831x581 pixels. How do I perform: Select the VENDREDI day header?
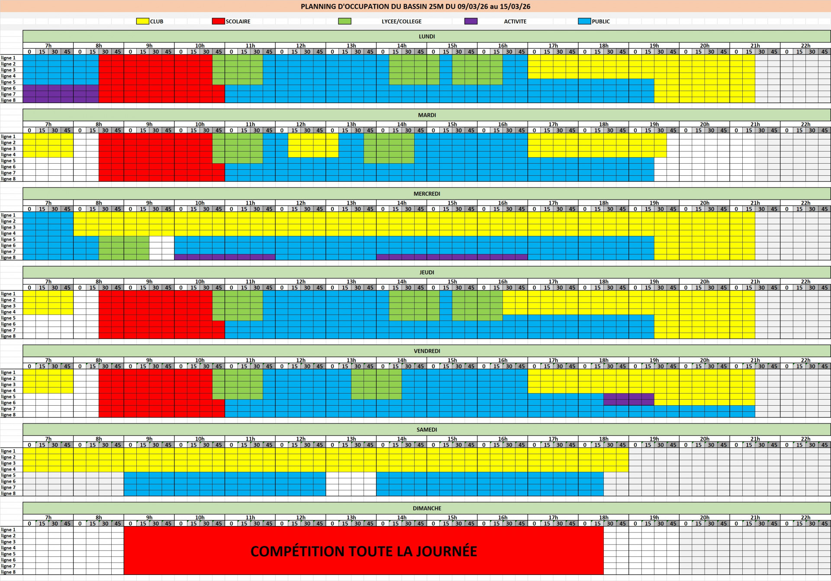point(426,351)
